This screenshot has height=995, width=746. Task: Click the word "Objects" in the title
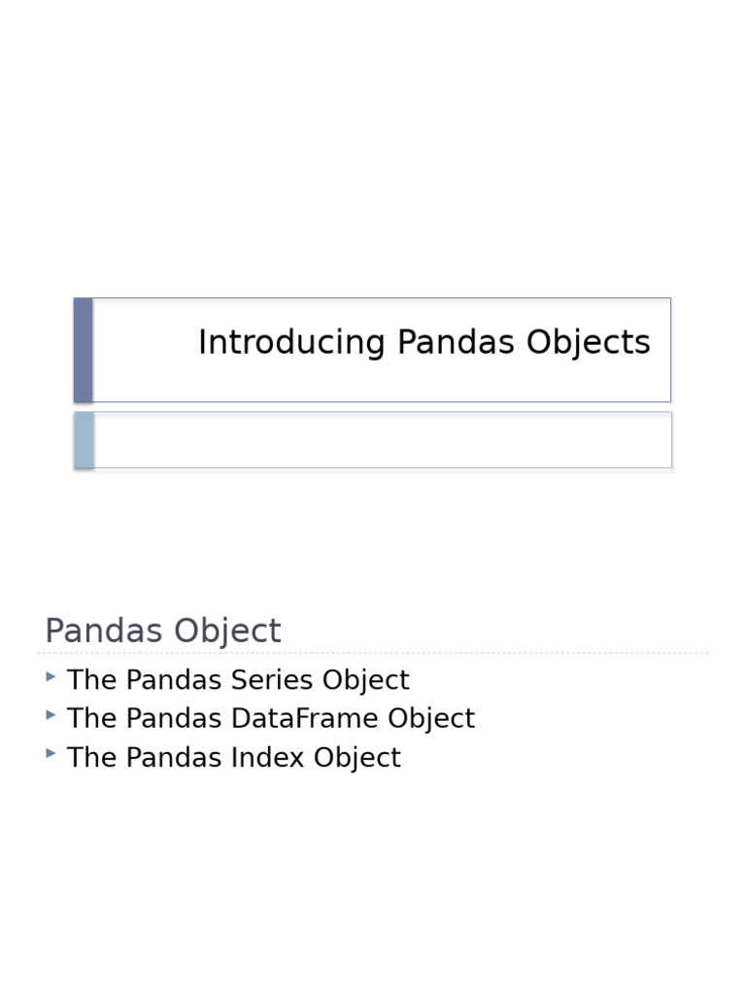tap(588, 343)
